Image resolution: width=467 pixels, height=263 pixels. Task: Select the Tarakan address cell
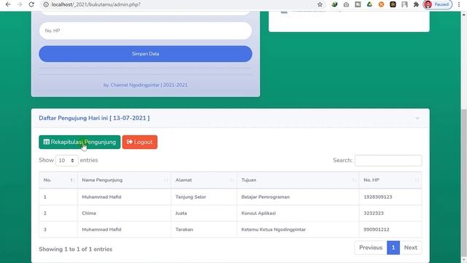point(204,229)
